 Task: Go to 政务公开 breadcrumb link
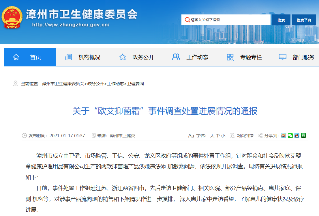(96, 84)
